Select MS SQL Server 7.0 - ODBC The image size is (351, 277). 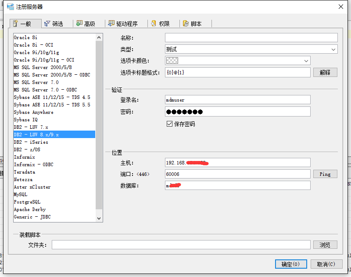point(54,90)
